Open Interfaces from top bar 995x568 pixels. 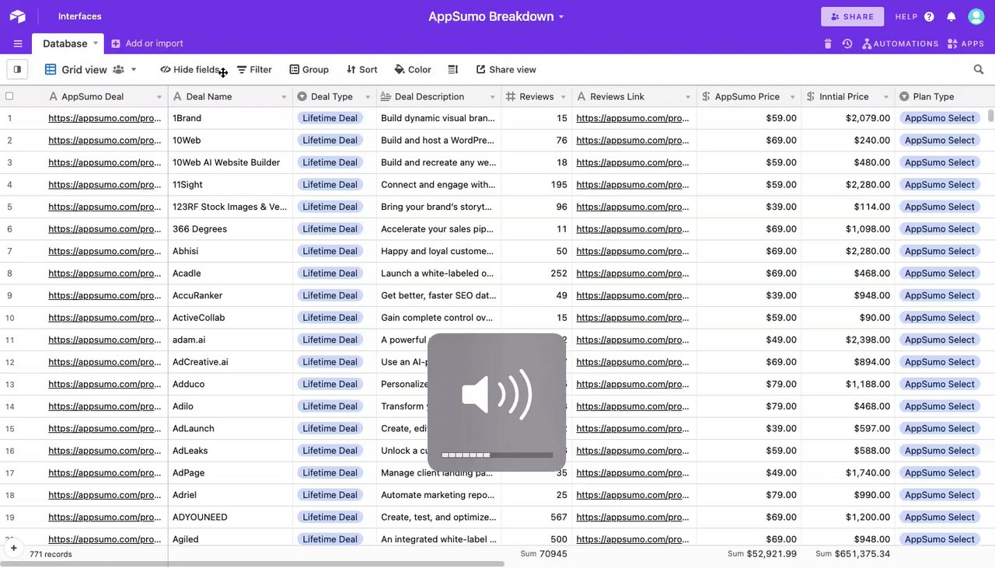pyautogui.click(x=79, y=16)
